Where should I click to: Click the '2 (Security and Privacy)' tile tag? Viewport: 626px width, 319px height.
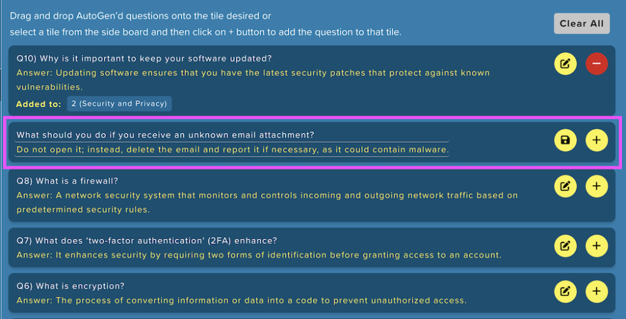click(x=119, y=103)
